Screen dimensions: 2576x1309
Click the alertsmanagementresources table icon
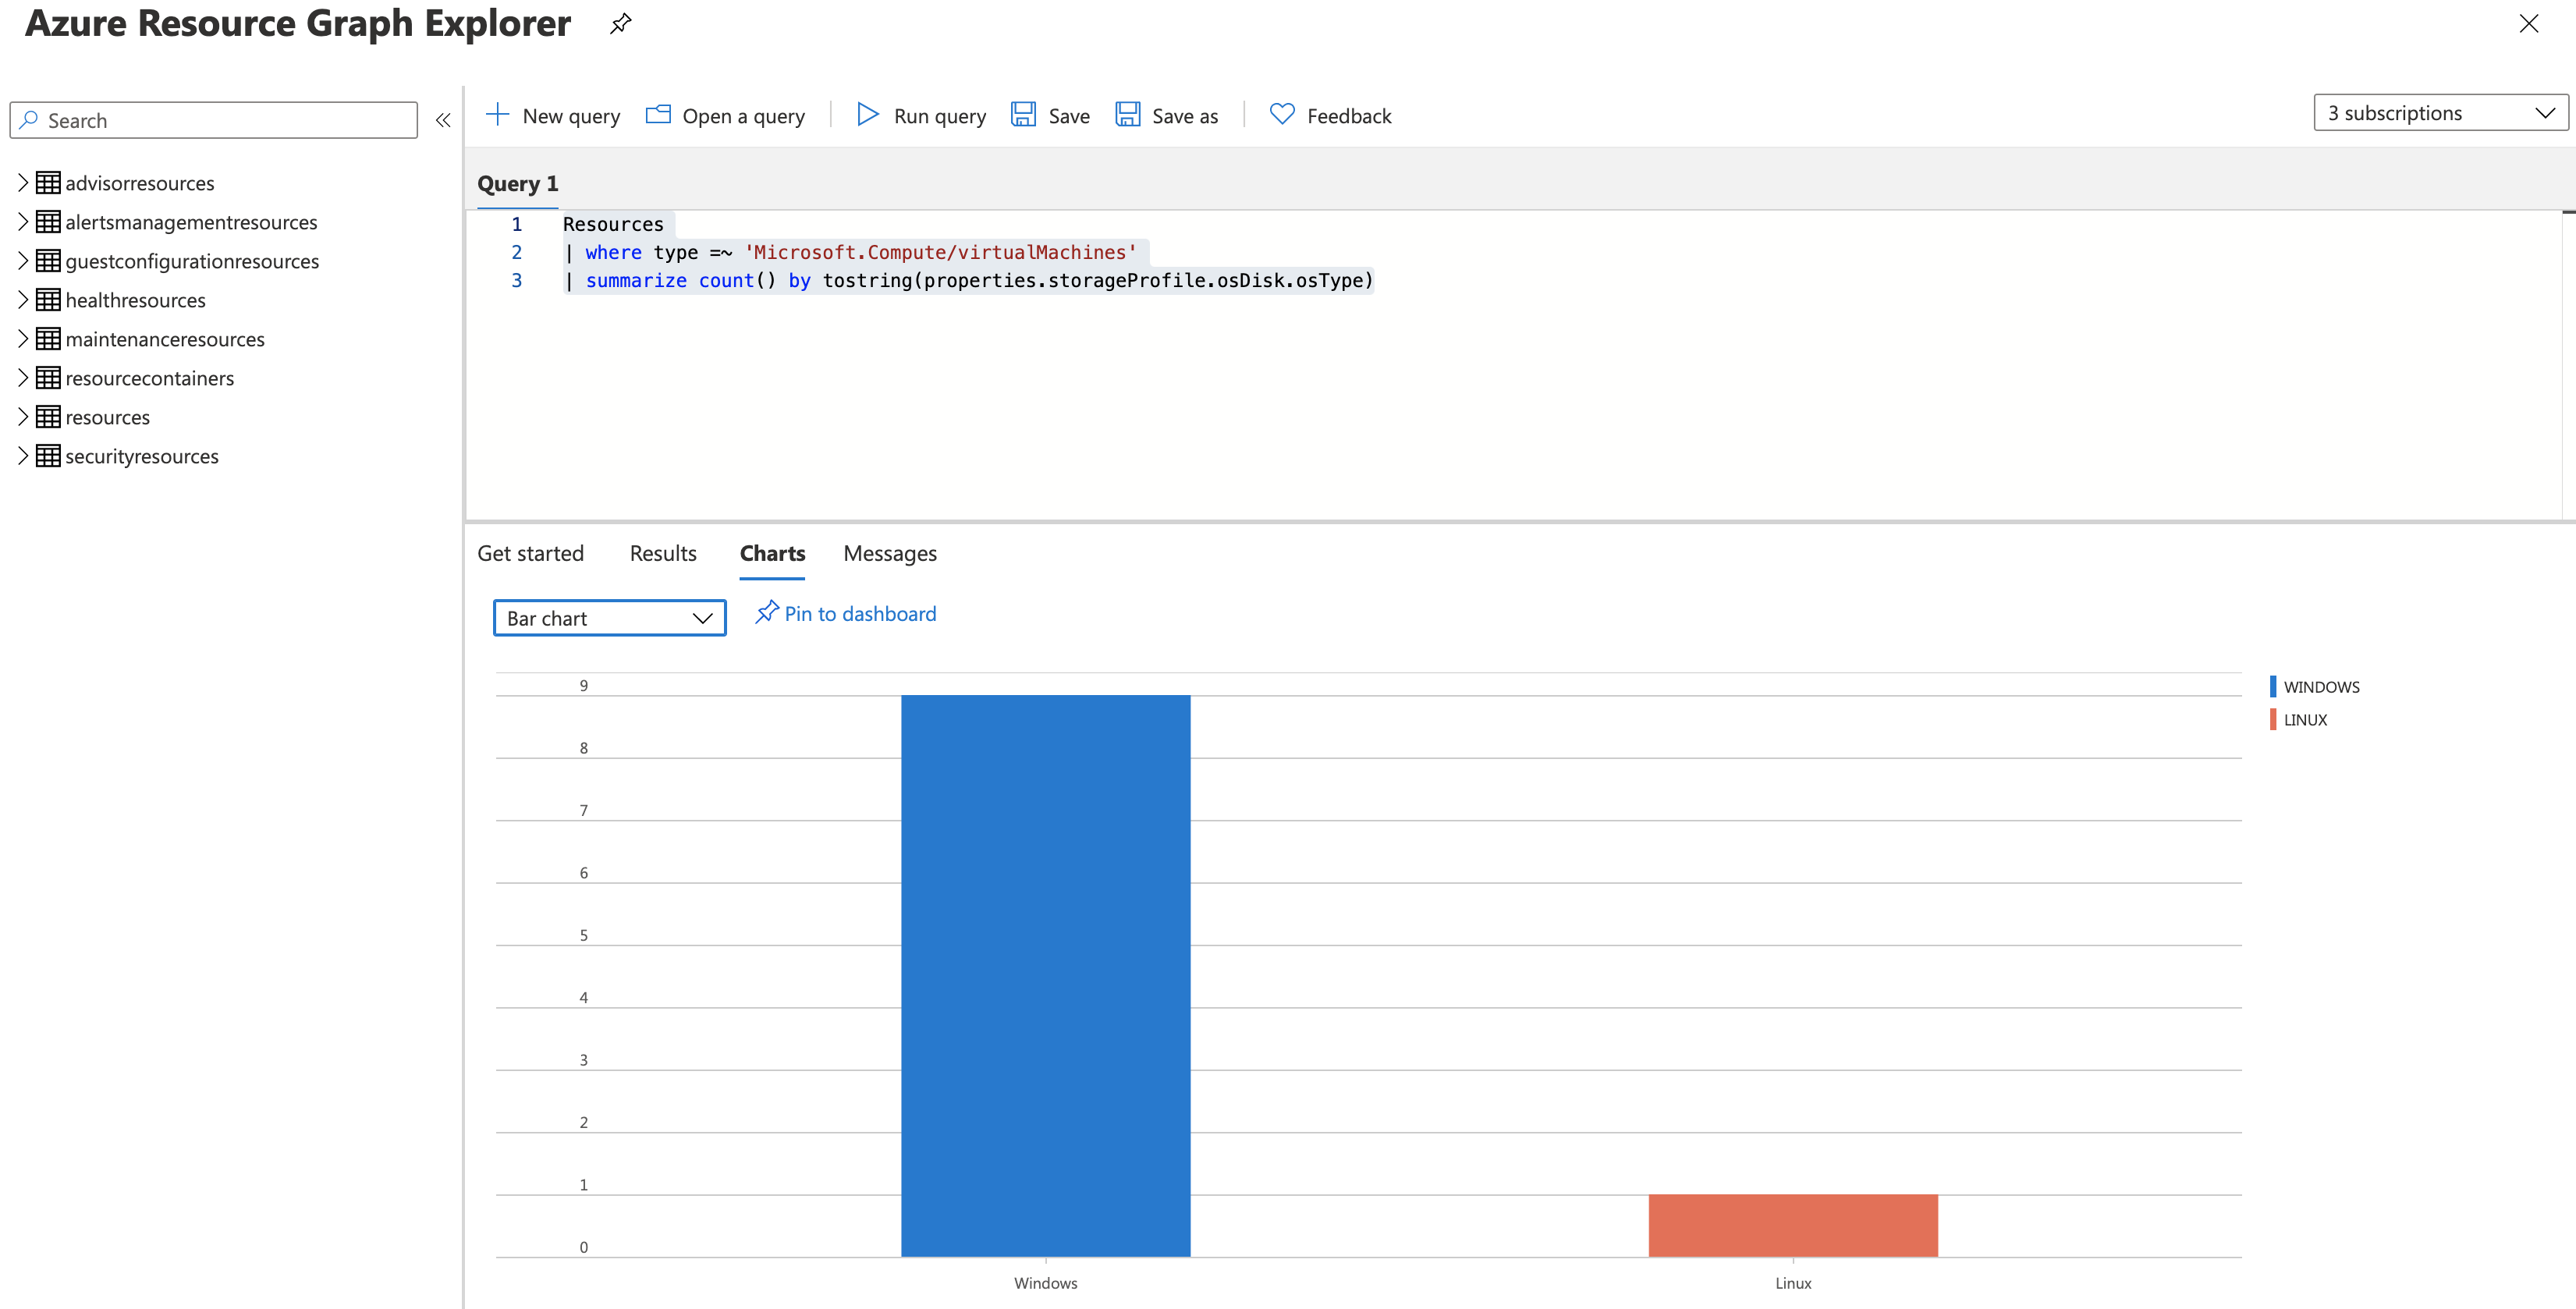coord(48,221)
